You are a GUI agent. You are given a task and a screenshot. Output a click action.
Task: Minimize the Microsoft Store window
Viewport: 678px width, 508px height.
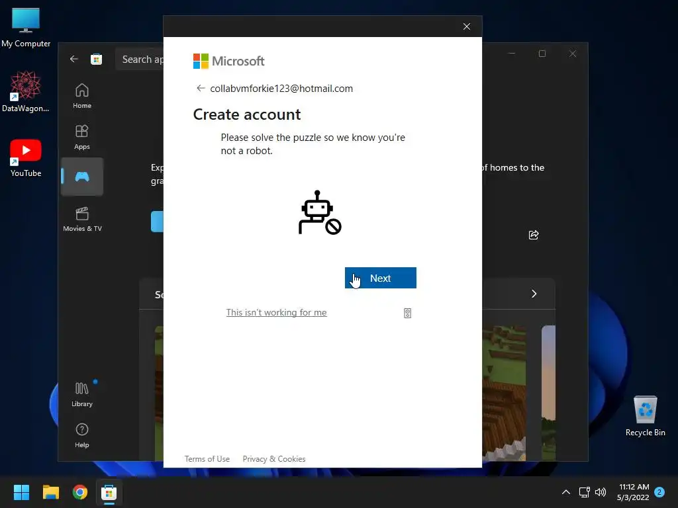click(512, 54)
